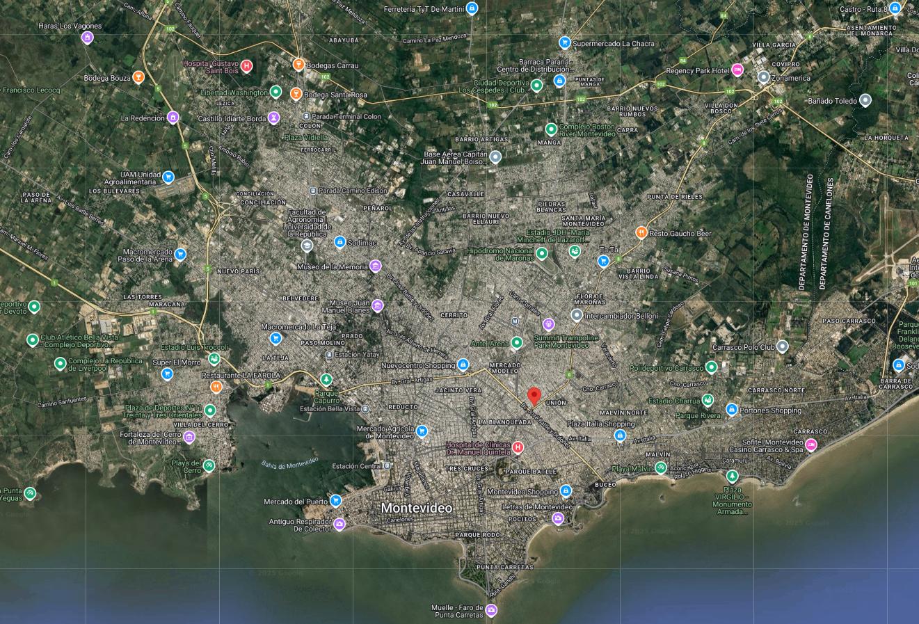
Task: Open the Sofitel Montevideo Casino hotel icon
Action: coord(811,445)
